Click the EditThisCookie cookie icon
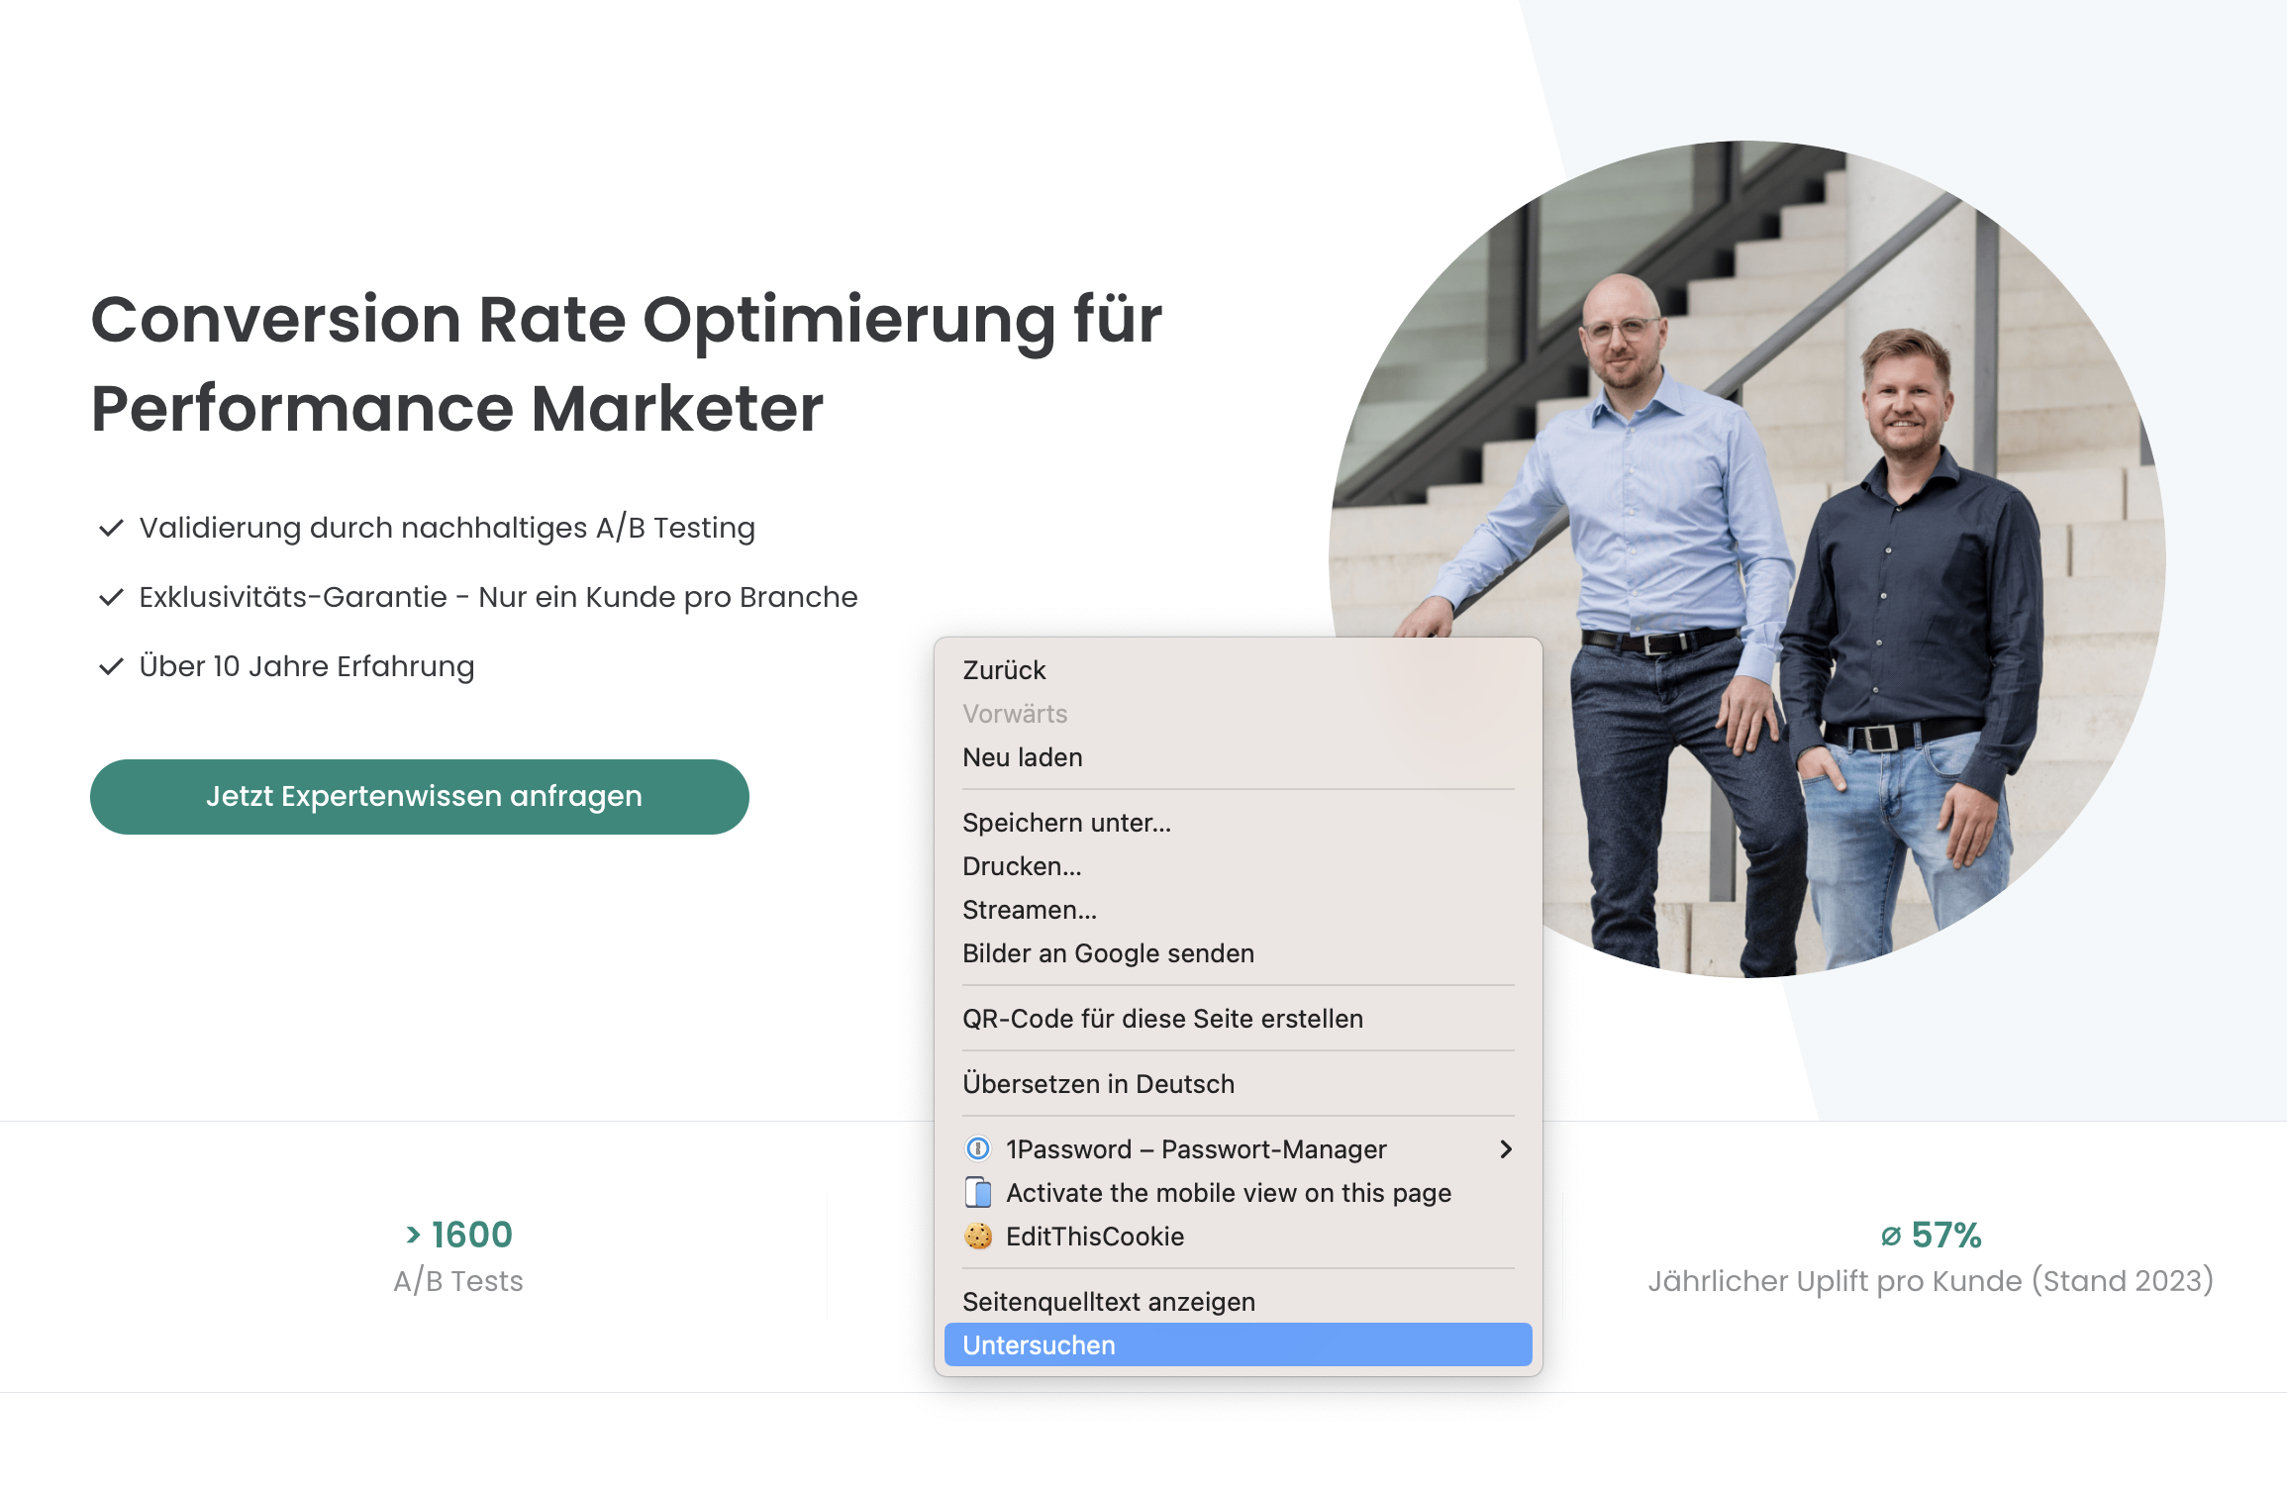Image resolution: width=2287 pixels, height=1489 pixels. coord(977,1237)
